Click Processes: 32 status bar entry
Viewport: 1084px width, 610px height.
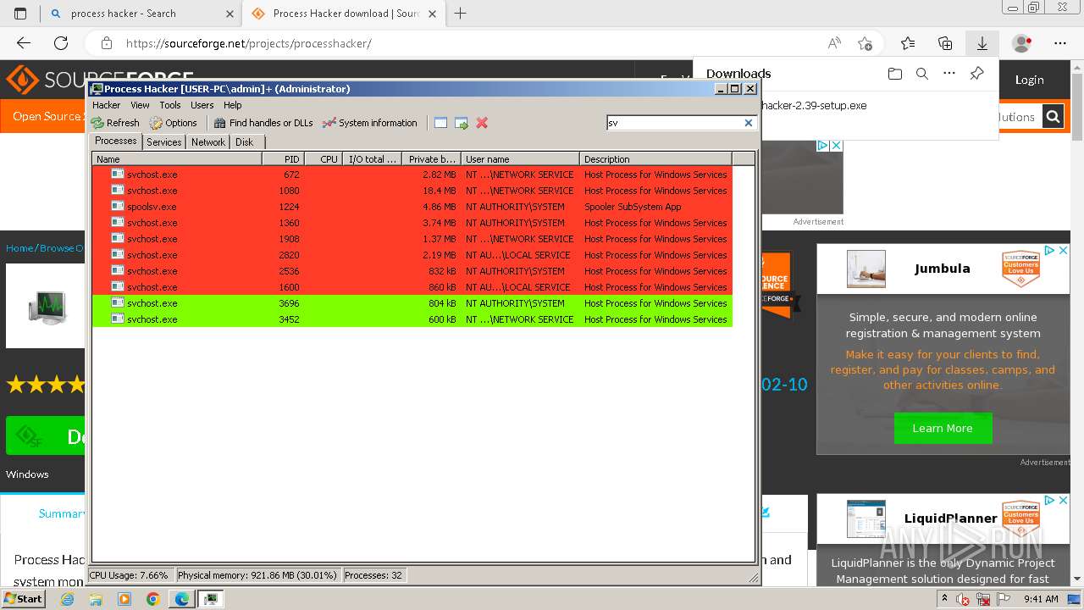(x=373, y=574)
